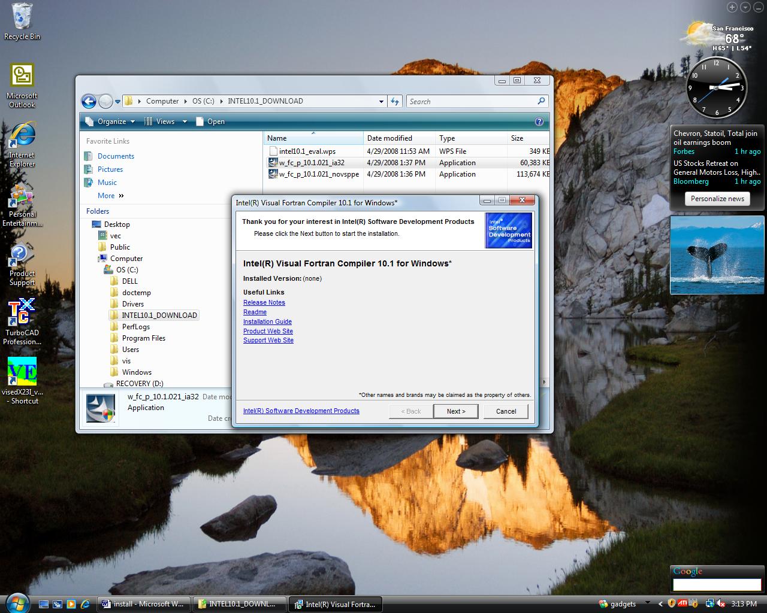
Task: Open Documents favorite link
Action: click(x=116, y=156)
